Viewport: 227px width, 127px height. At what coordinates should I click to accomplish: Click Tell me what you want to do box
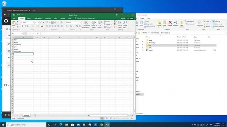pos(85,18)
